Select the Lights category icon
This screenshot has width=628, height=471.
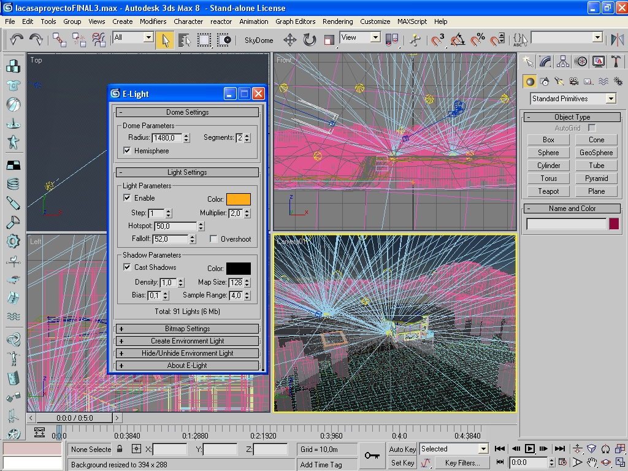559,82
